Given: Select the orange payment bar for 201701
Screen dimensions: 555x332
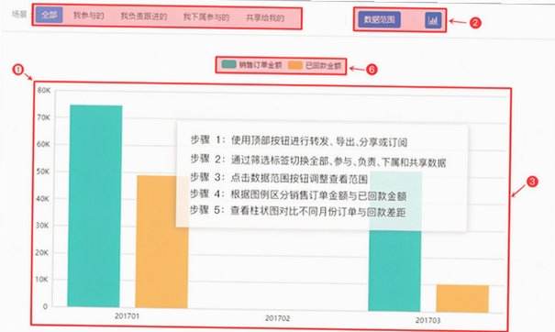Looking at the screenshot, I should [x=162, y=242].
